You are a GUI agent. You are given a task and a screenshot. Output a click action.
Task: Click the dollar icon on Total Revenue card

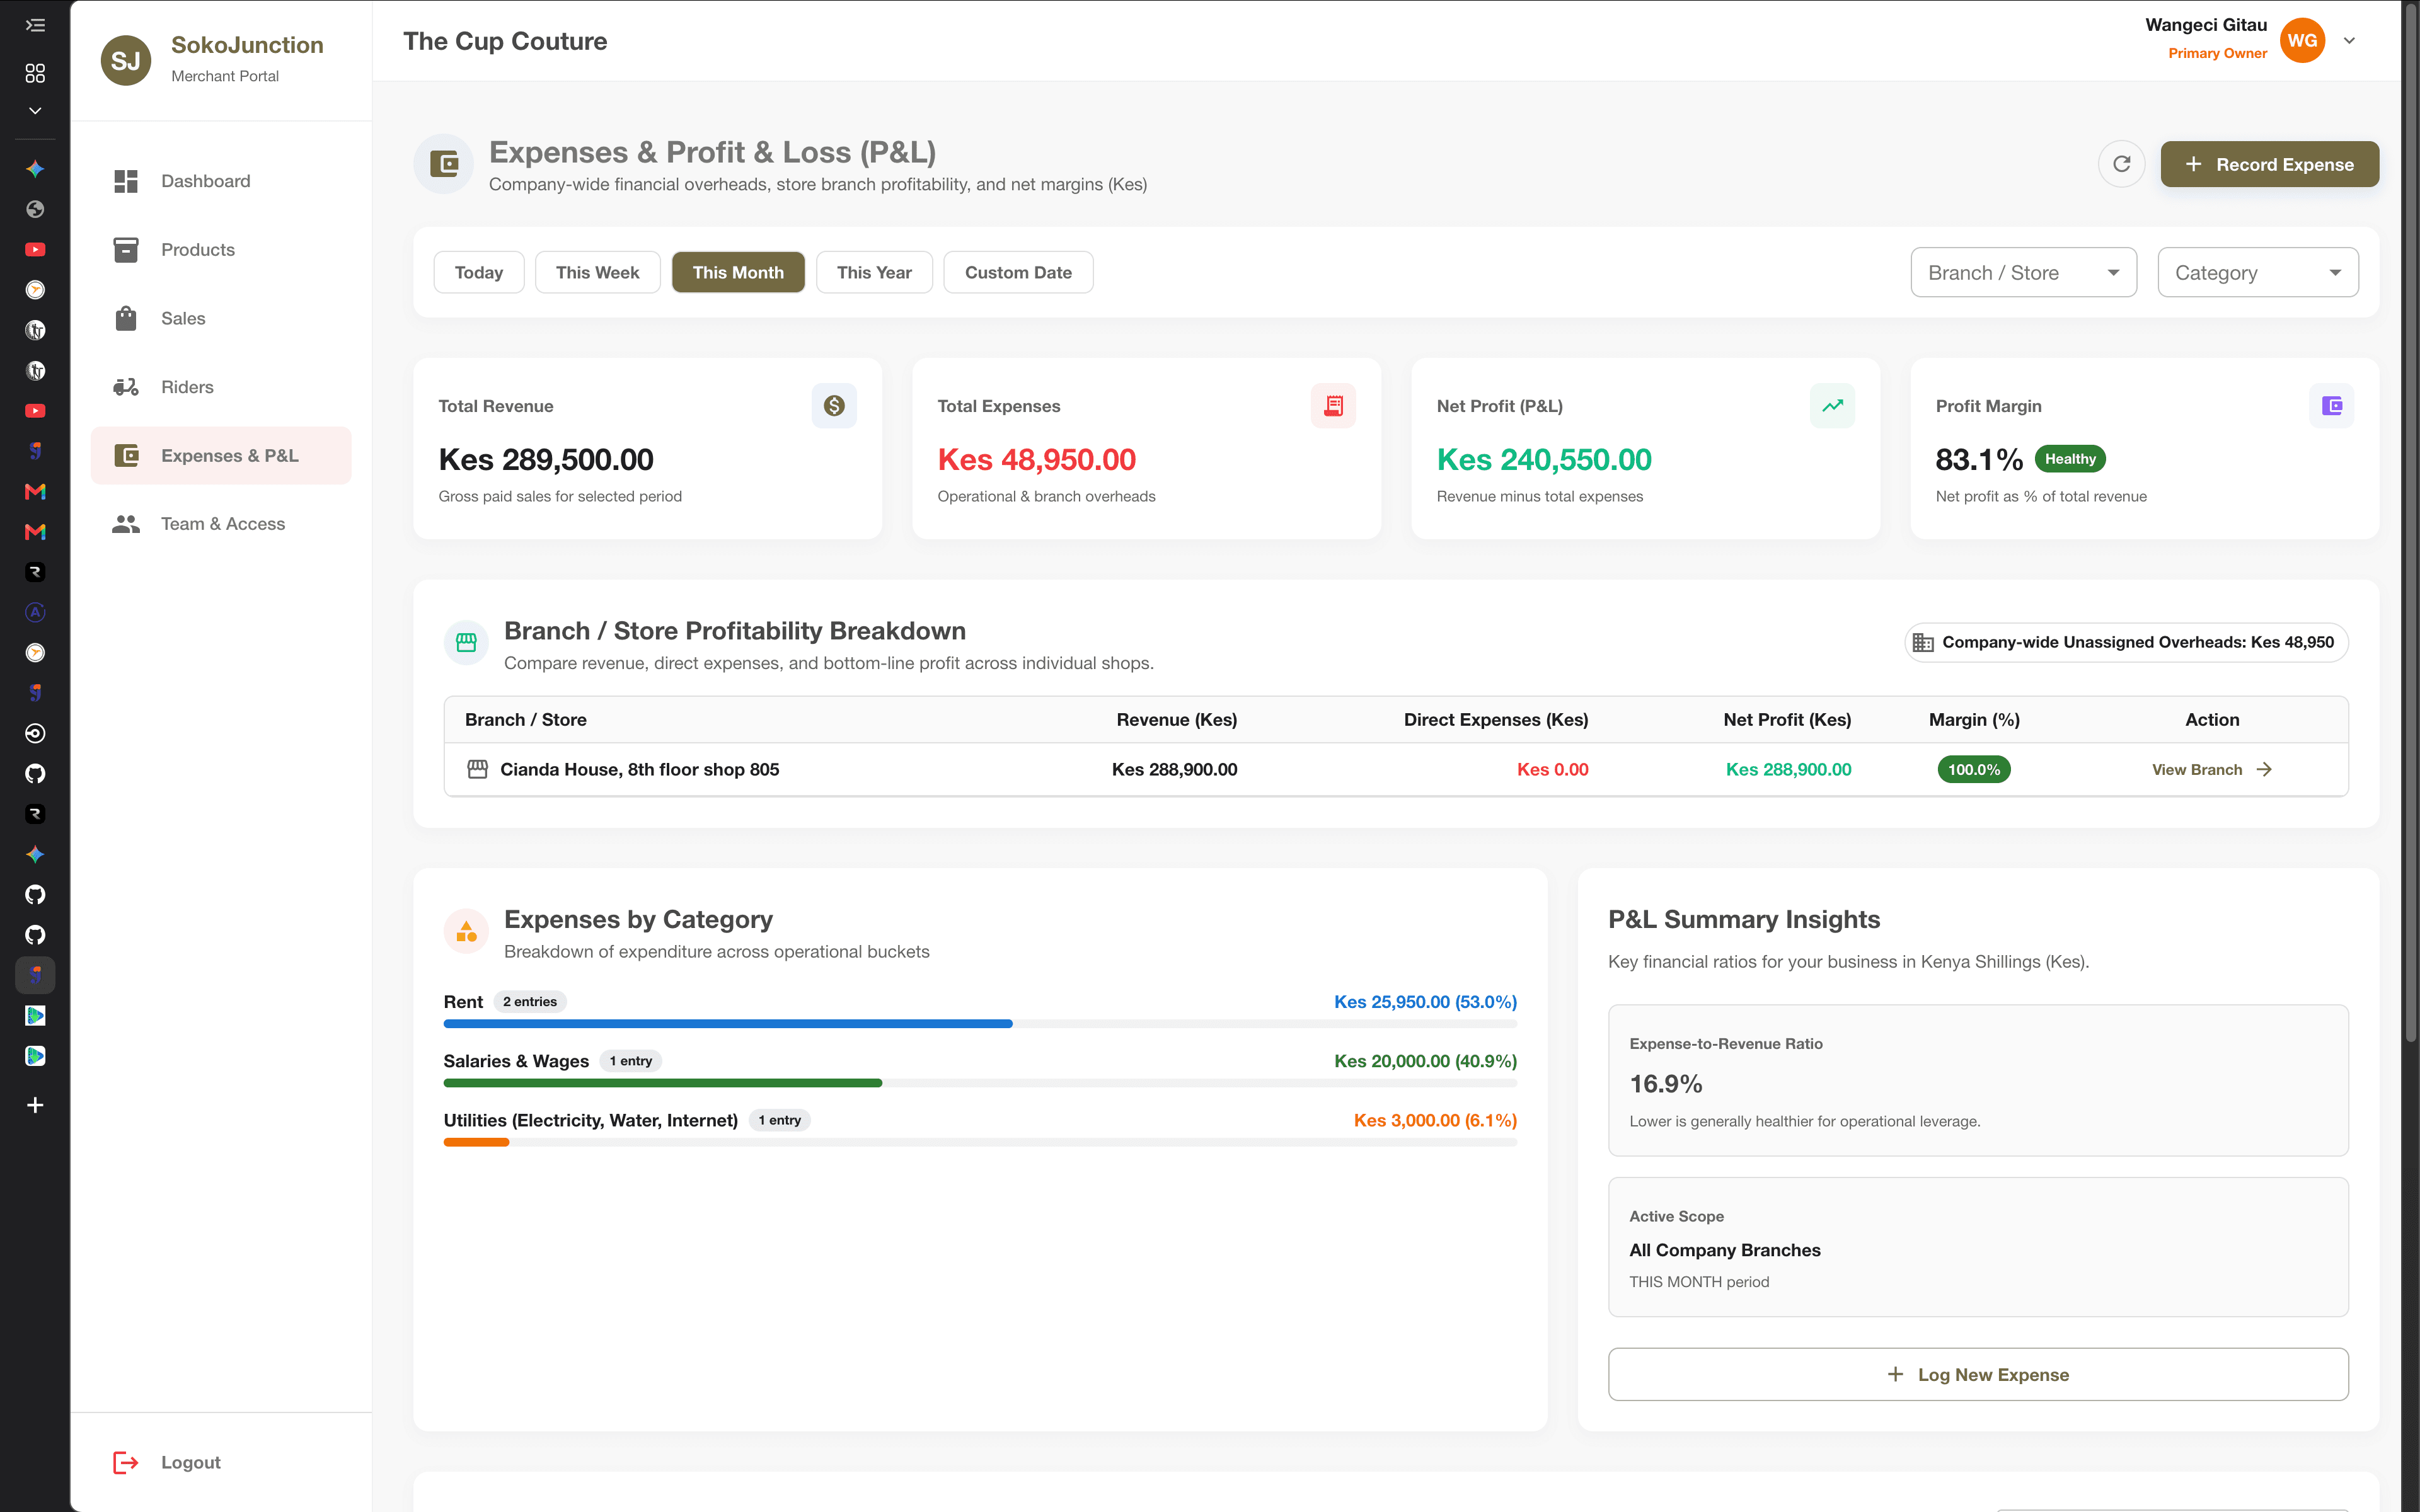coord(834,406)
